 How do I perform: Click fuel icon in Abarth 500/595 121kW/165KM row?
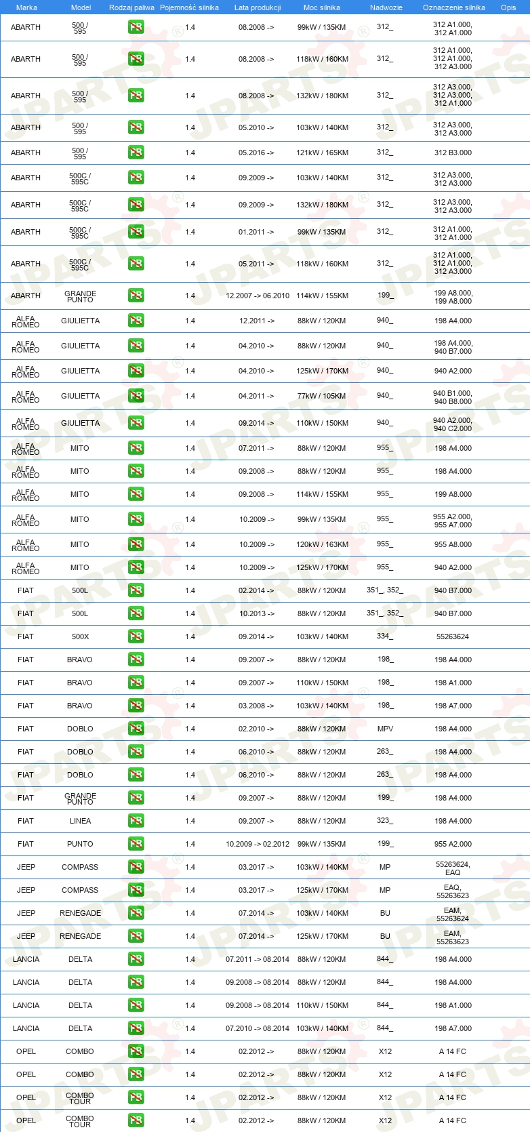136,153
